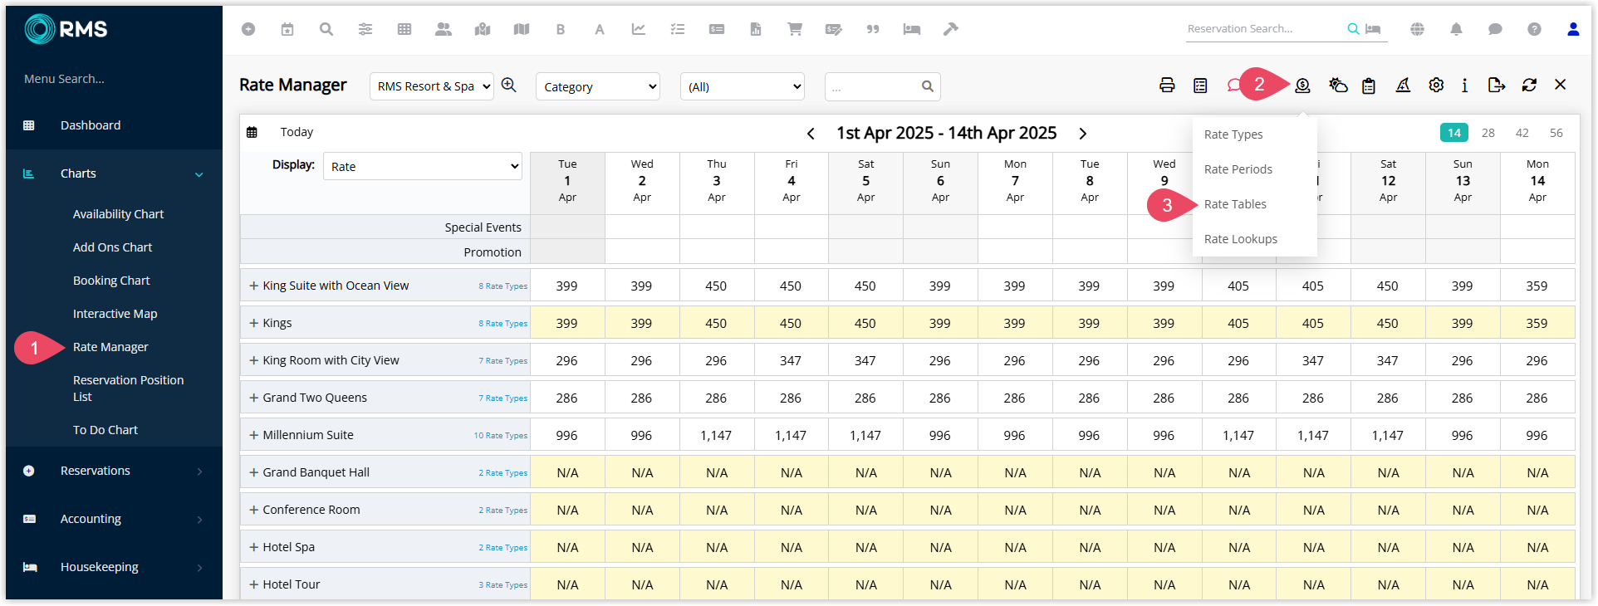Open the RMS Resort & Spa property dropdown
This screenshot has height=606, width=1598.
click(432, 86)
